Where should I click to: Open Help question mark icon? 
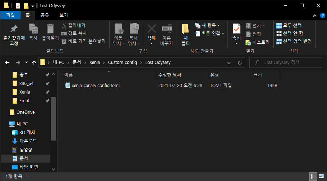coord(322,16)
